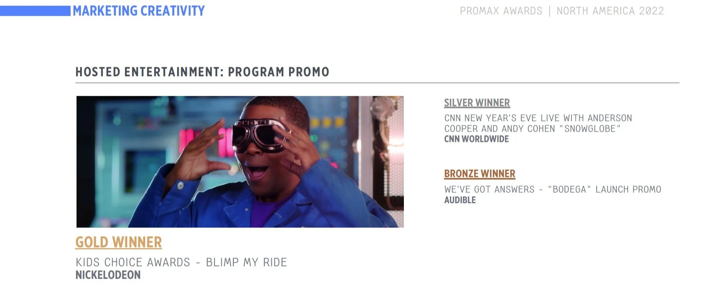
Task: Click the Kids Choice Awards promo thumbnail
Action: [x=240, y=162]
